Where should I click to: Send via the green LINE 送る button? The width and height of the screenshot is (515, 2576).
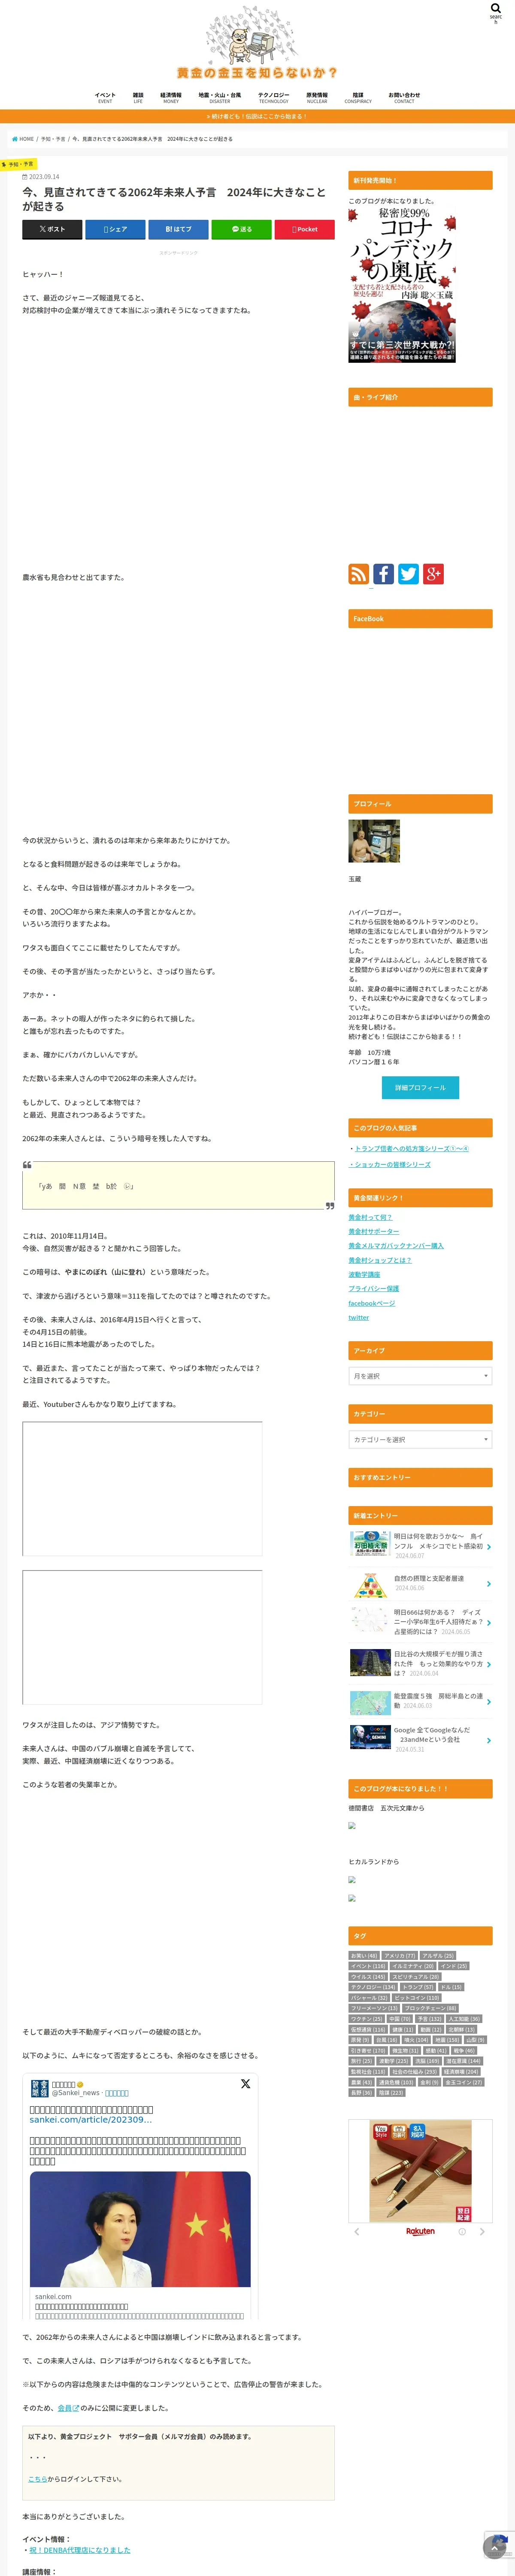[x=241, y=229]
